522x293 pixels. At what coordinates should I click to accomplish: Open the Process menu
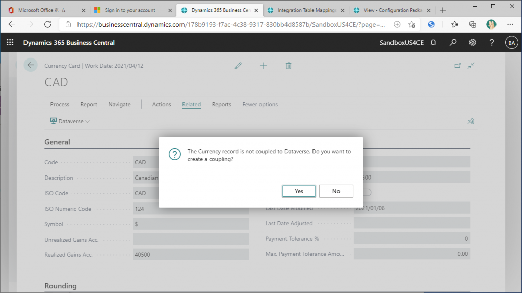[x=60, y=104]
